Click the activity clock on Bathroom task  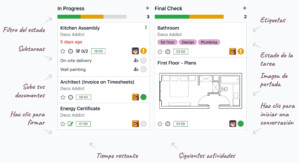[168, 52]
